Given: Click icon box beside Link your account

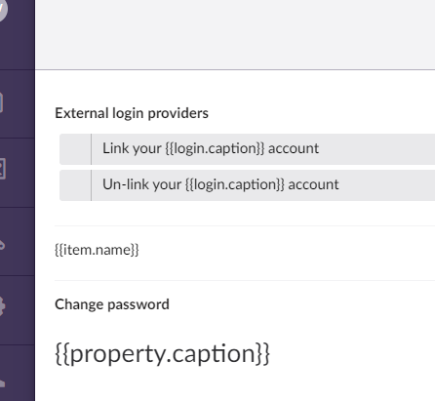Looking at the screenshot, I should [75, 149].
